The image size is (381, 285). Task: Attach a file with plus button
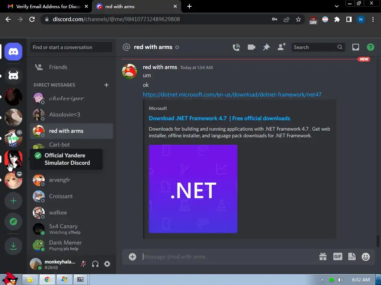(132, 257)
